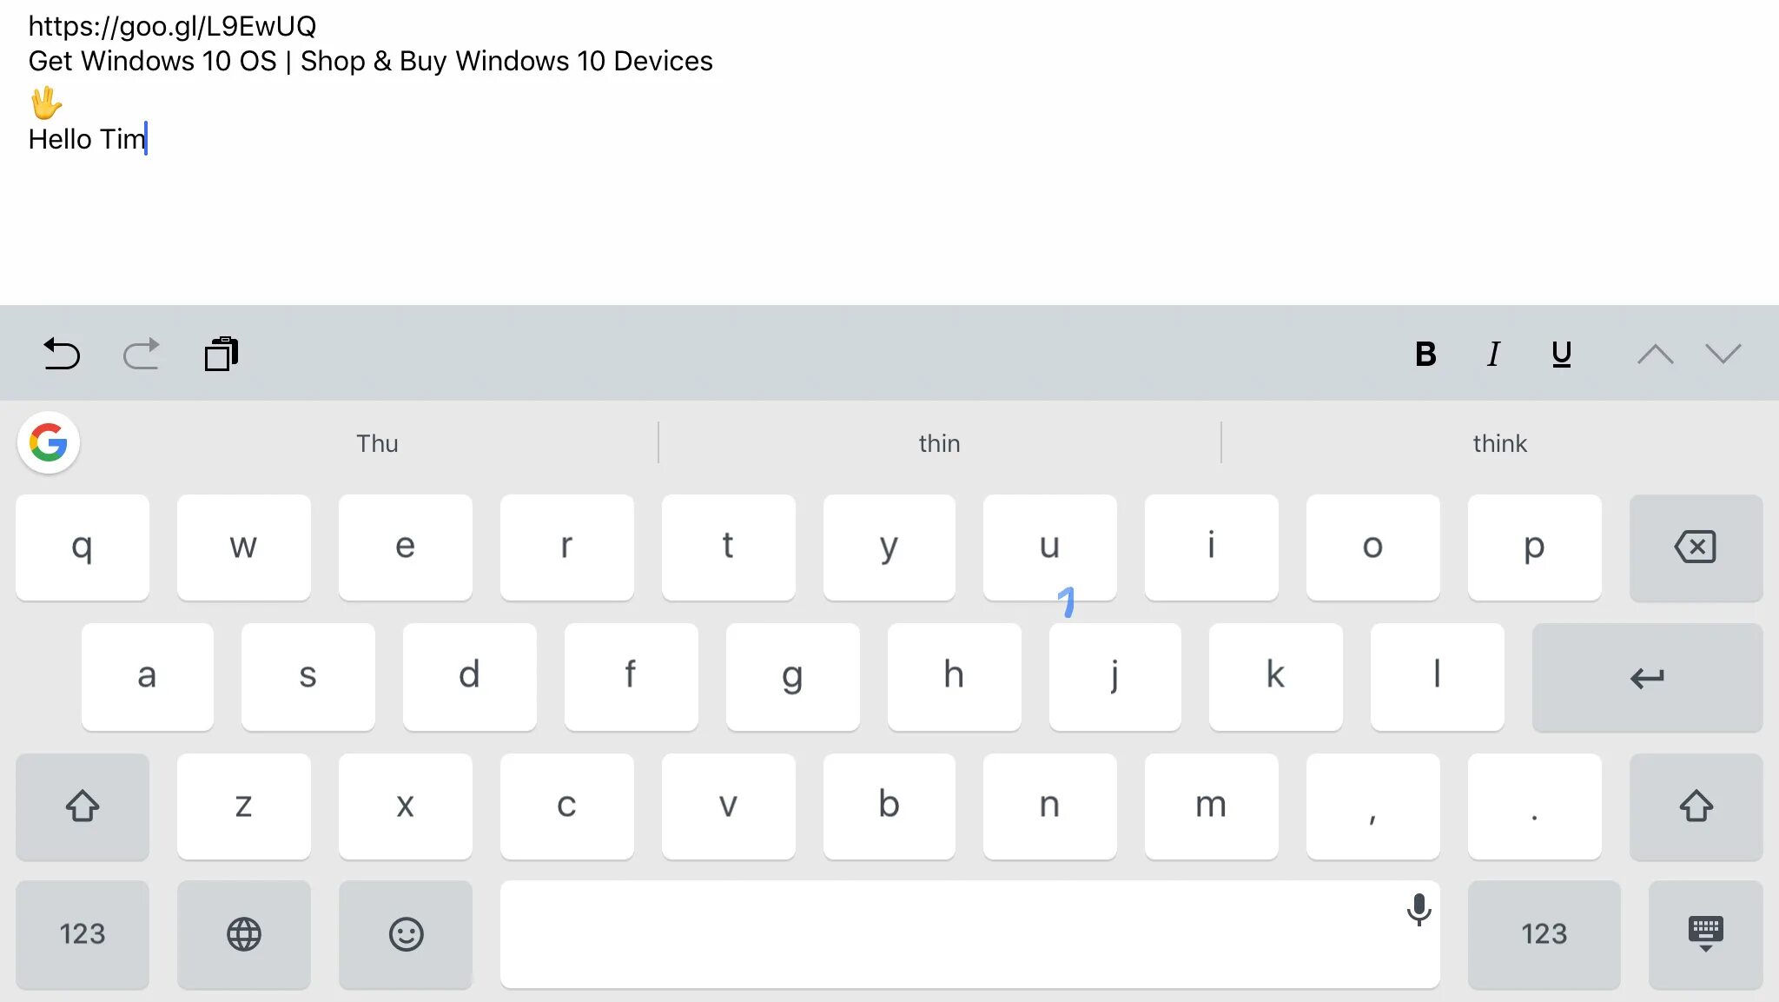Choose the "Thu" word suggestion
Image resolution: width=1779 pixels, height=1002 pixels.
(x=377, y=443)
